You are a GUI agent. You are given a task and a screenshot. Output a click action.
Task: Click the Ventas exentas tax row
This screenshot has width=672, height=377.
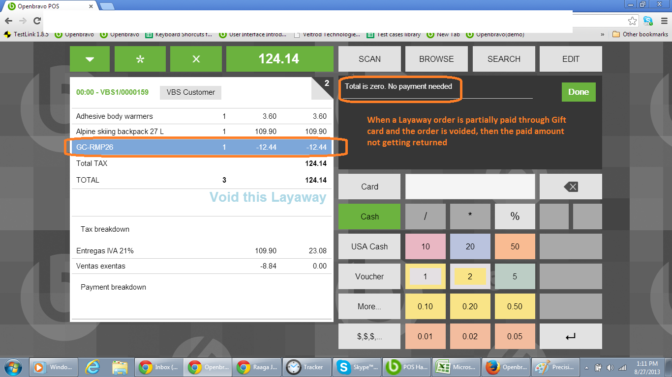click(202, 266)
